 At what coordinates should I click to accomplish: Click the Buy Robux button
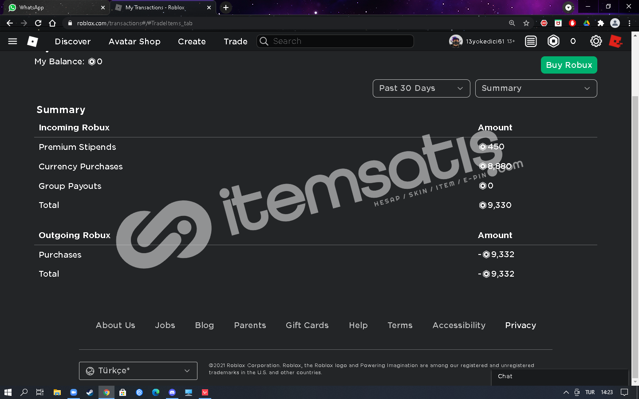569,65
